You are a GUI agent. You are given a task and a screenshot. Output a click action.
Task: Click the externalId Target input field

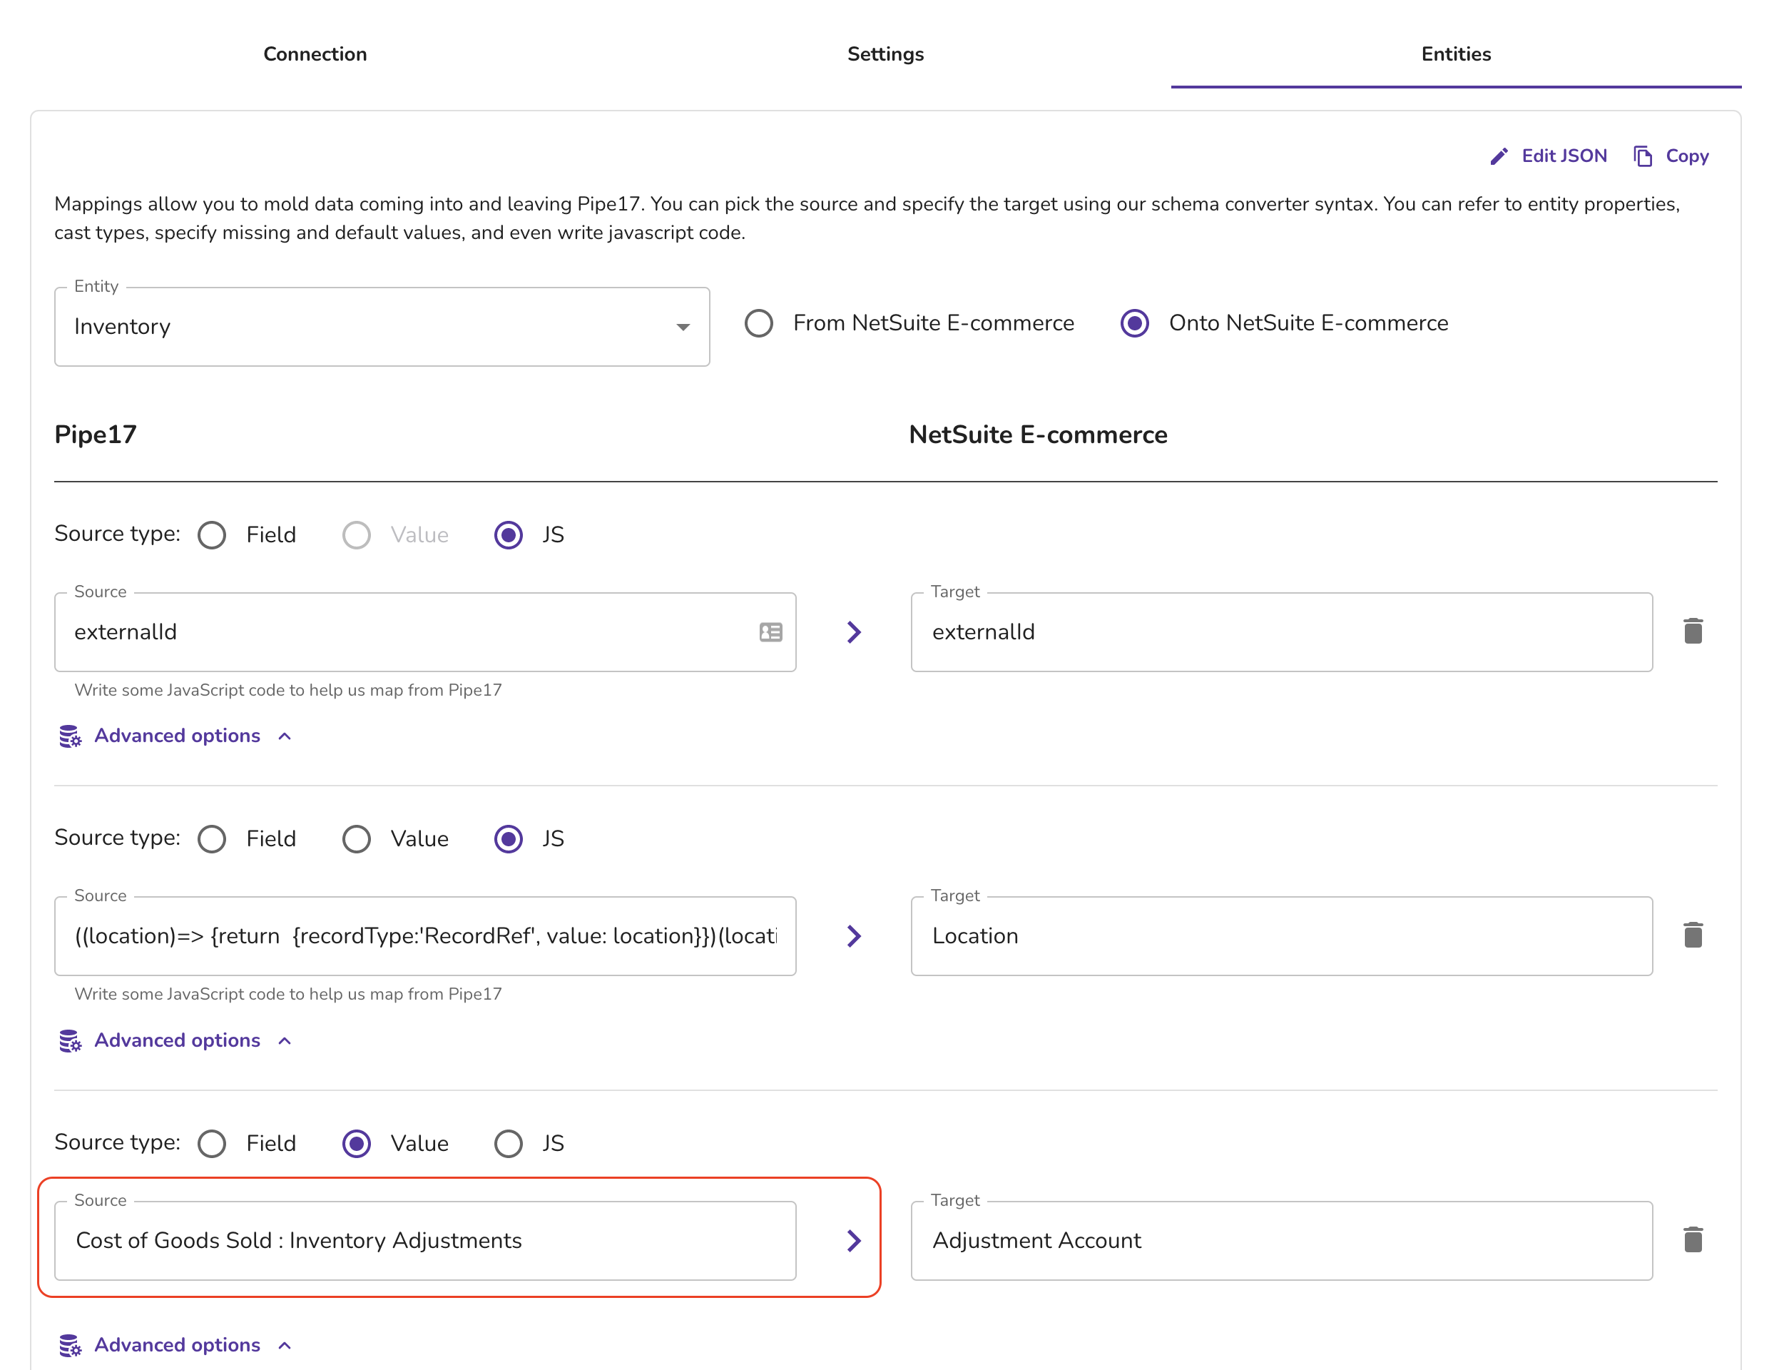[1281, 632]
